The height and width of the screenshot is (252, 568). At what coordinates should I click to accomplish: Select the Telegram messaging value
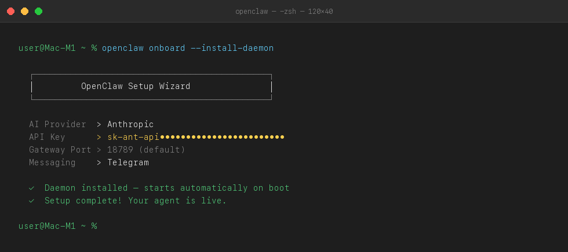point(128,162)
